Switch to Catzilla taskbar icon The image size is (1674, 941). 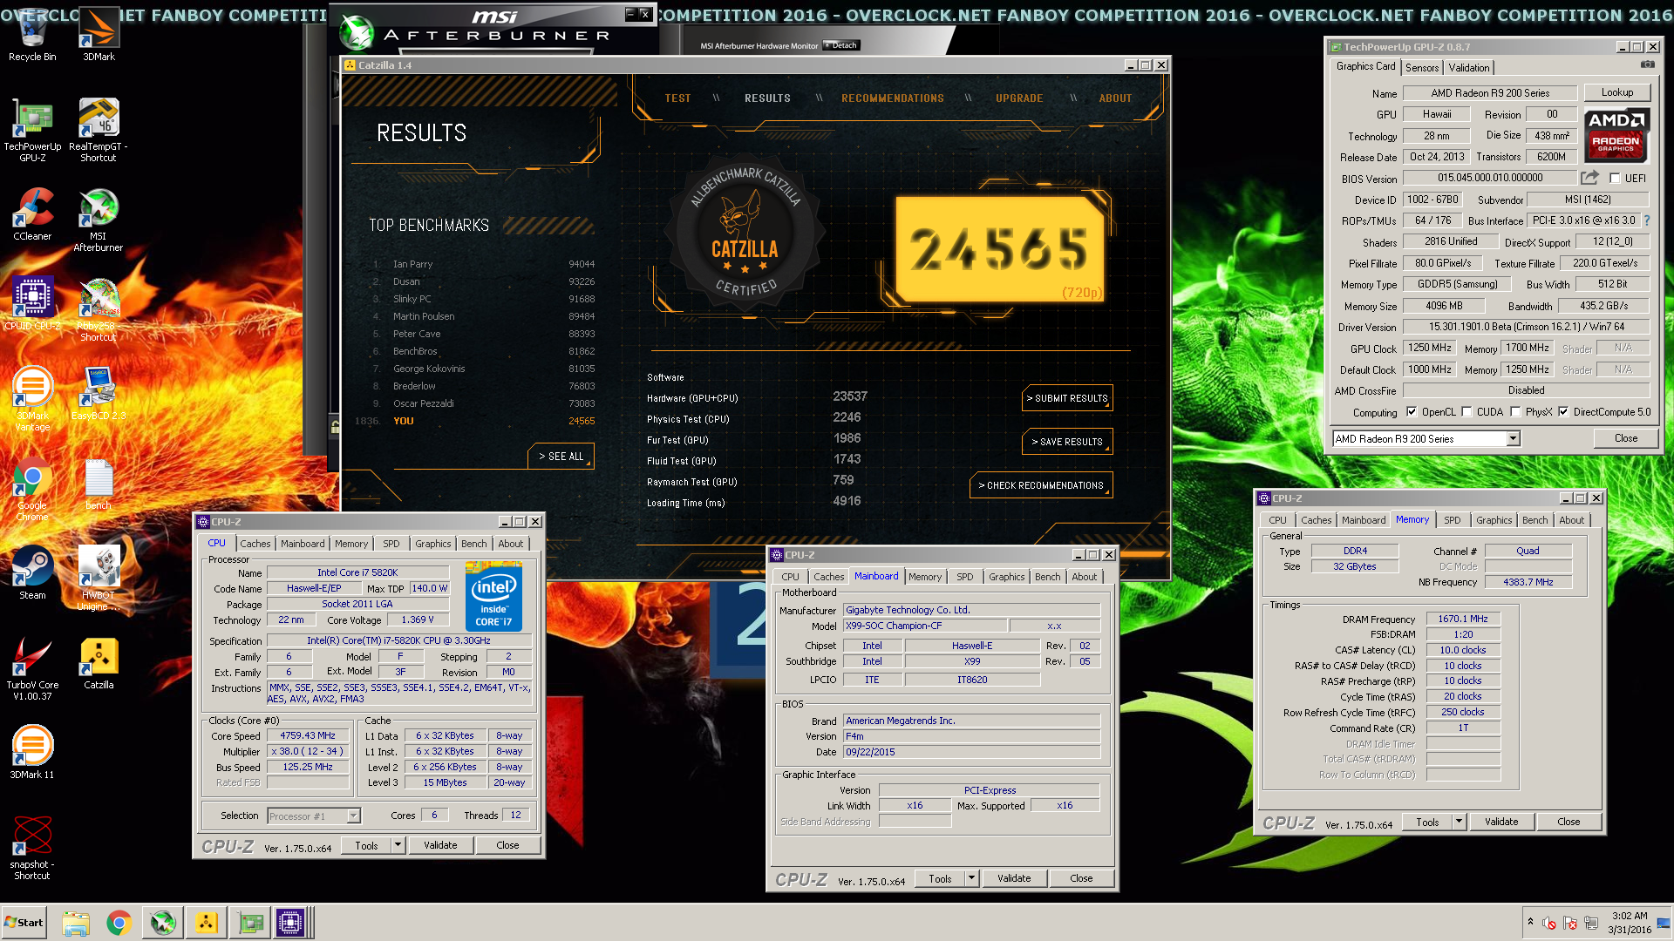[207, 923]
